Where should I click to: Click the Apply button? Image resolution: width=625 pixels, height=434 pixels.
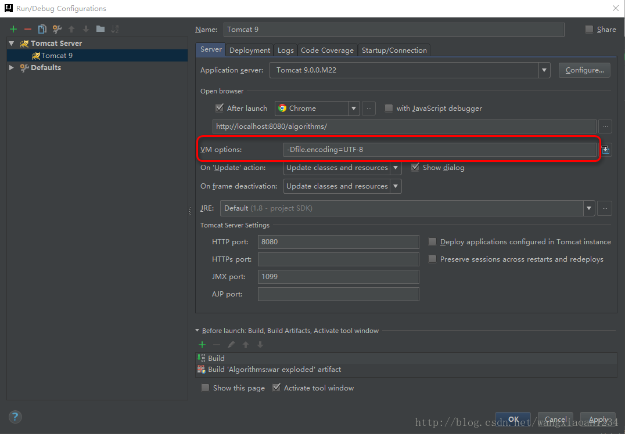point(598,419)
